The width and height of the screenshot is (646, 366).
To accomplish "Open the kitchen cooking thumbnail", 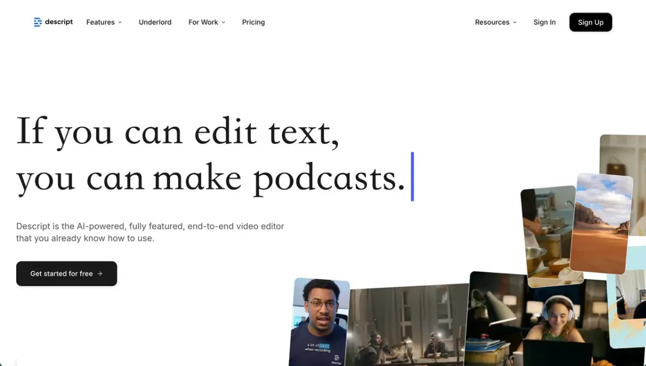I will click(x=549, y=236).
